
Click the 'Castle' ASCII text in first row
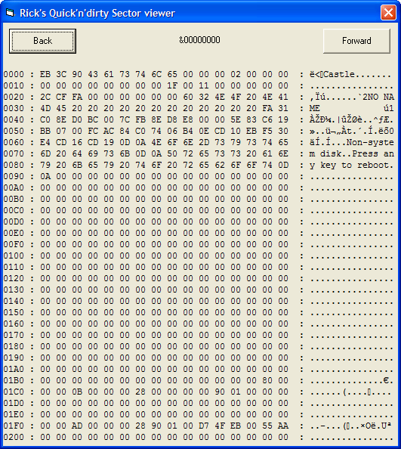[339, 74]
